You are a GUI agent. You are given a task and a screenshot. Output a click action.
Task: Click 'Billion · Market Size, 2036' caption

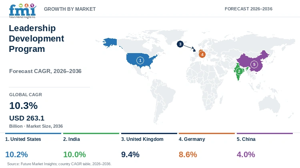point(36,126)
